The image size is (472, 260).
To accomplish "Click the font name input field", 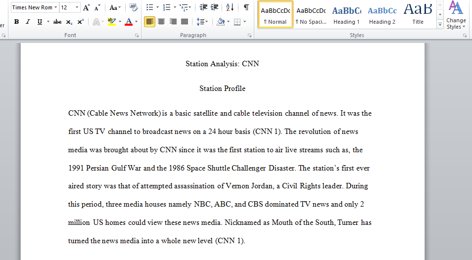I will [32, 7].
